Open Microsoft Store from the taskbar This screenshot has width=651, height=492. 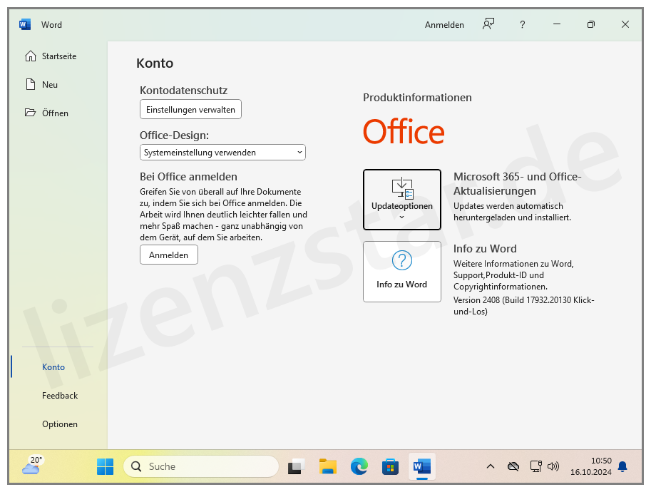point(390,466)
